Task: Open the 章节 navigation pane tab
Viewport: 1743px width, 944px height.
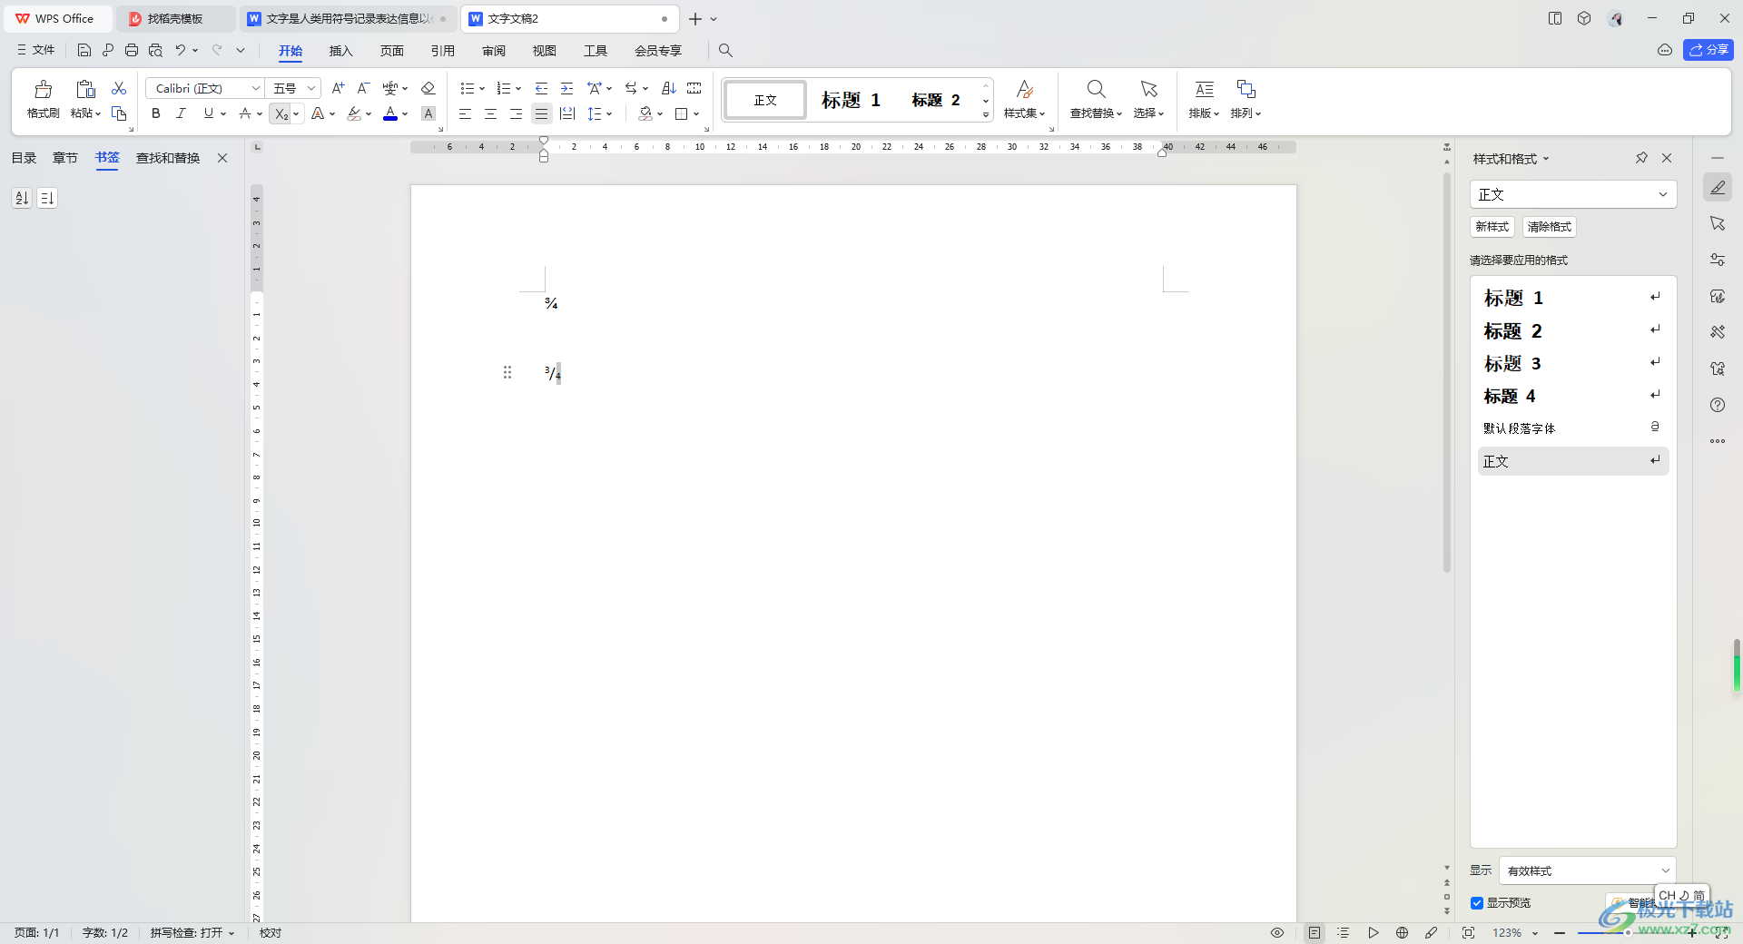Action: pos(65,158)
